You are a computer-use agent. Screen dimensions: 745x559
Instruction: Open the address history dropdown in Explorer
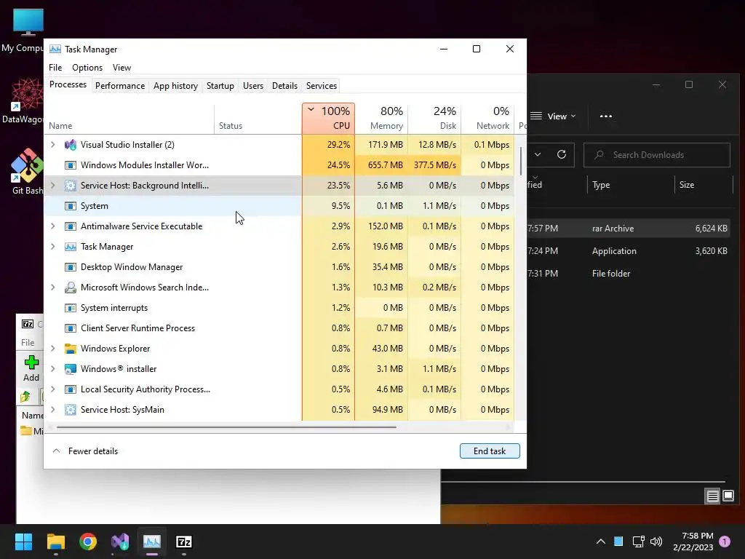click(538, 154)
